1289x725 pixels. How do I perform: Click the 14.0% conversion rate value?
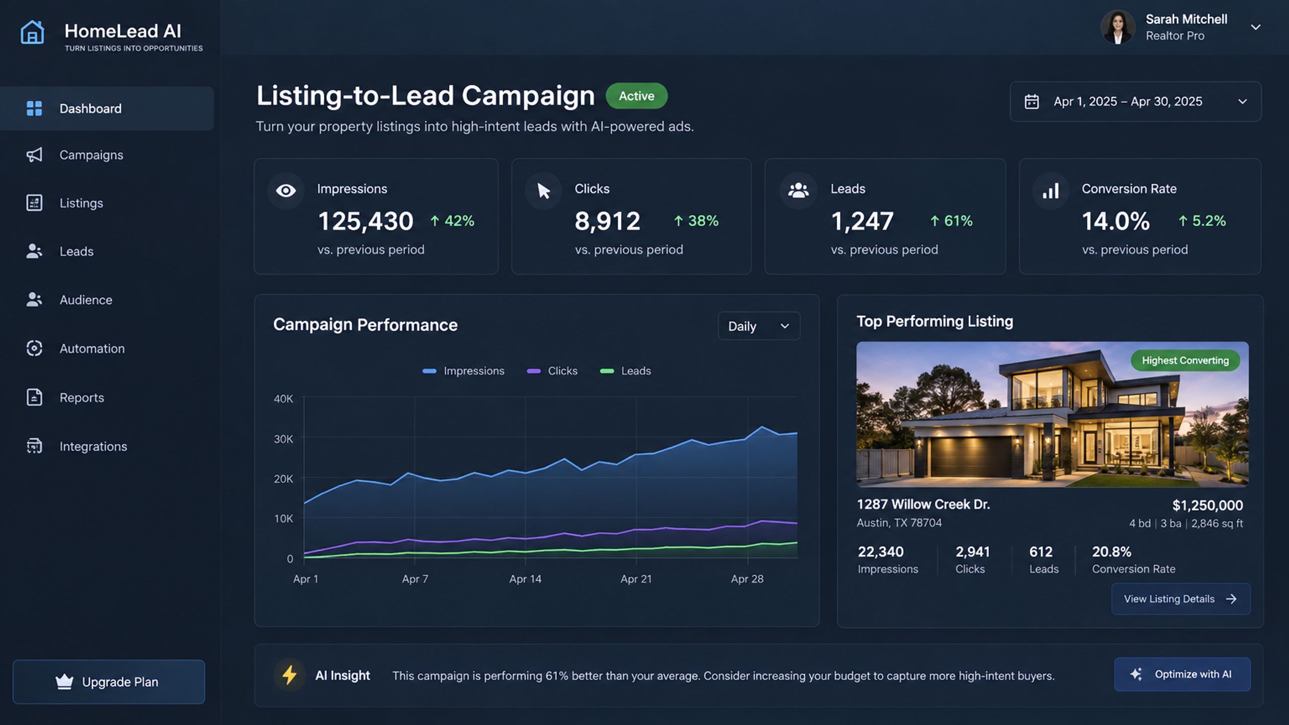[1116, 221]
